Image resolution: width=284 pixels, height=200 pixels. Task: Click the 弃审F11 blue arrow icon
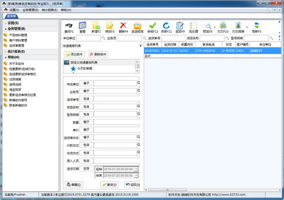(x=166, y=25)
